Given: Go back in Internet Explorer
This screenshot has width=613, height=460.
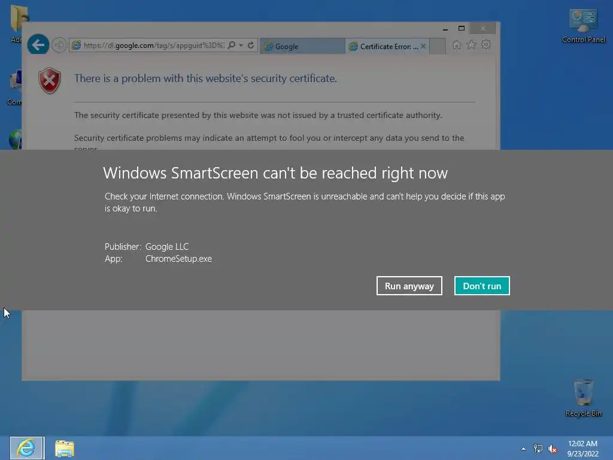Looking at the screenshot, I should [x=38, y=45].
